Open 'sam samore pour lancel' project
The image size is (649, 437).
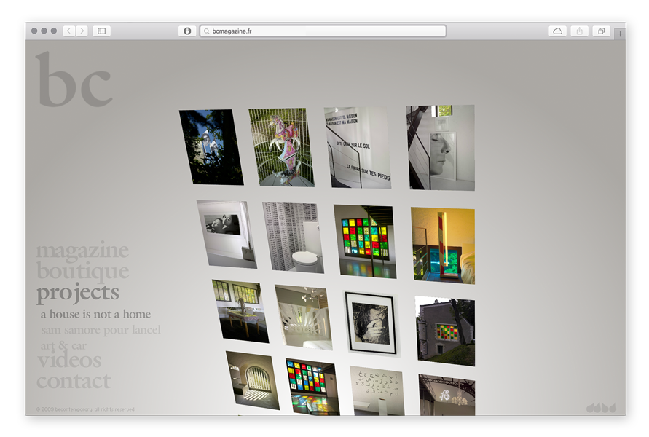[x=101, y=330]
